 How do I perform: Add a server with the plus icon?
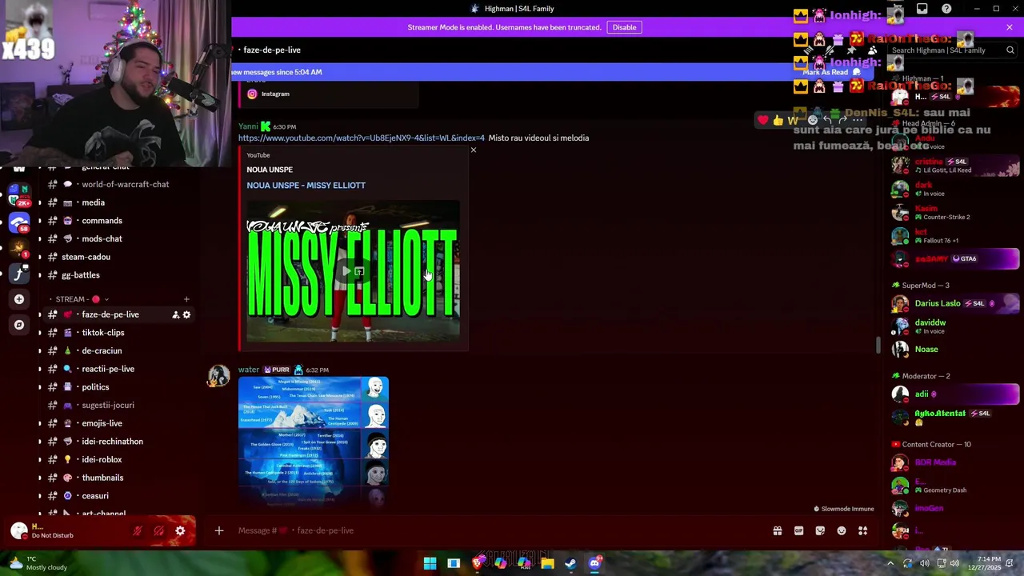pyautogui.click(x=19, y=299)
